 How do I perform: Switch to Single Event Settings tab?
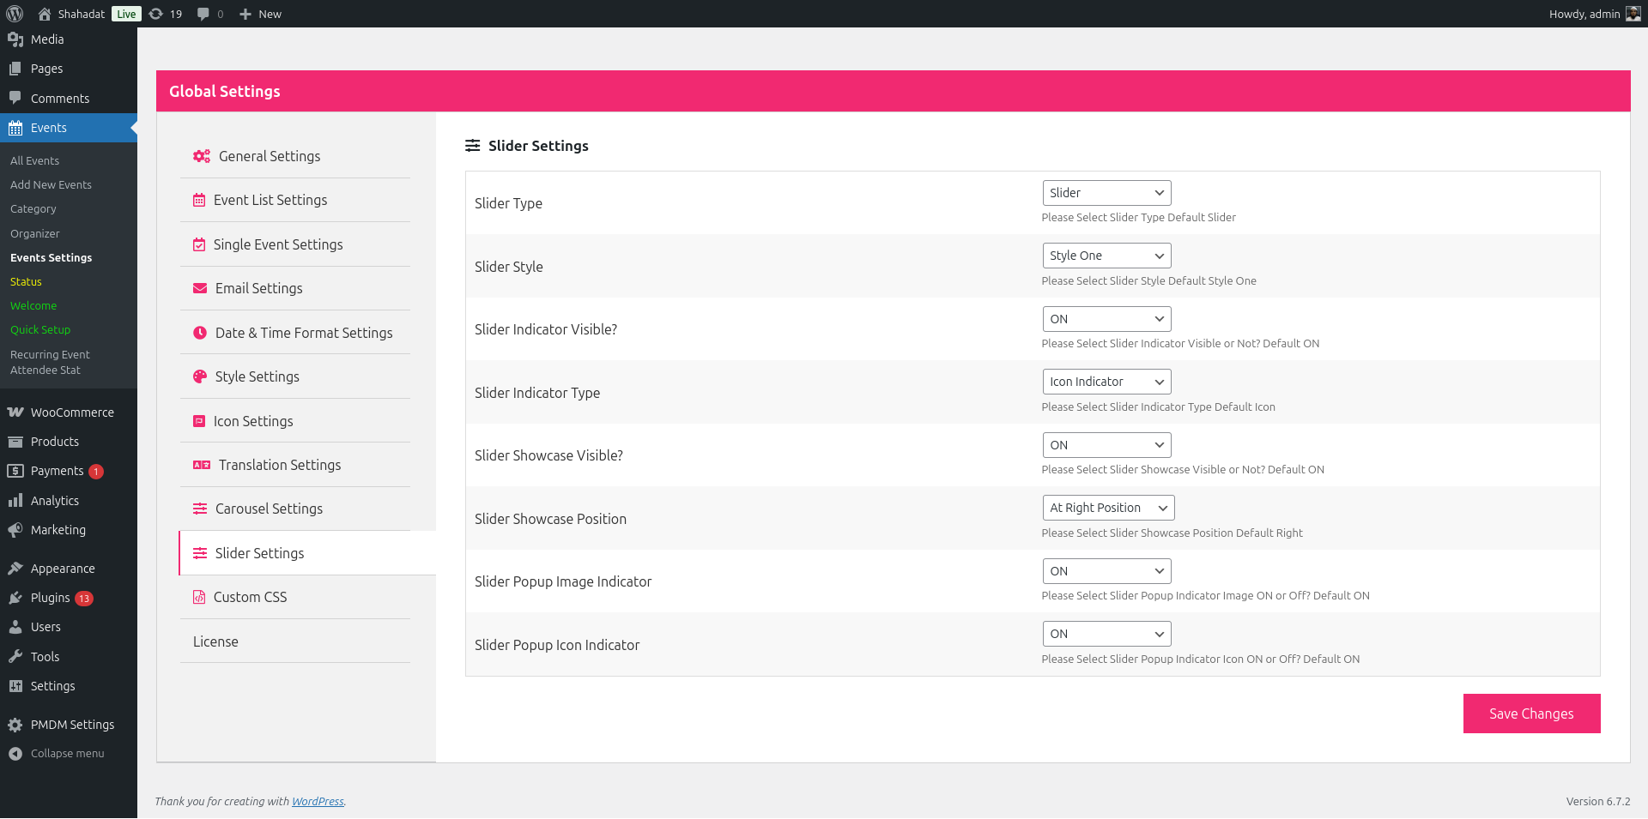pyautogui.click(x=295, y=244)
